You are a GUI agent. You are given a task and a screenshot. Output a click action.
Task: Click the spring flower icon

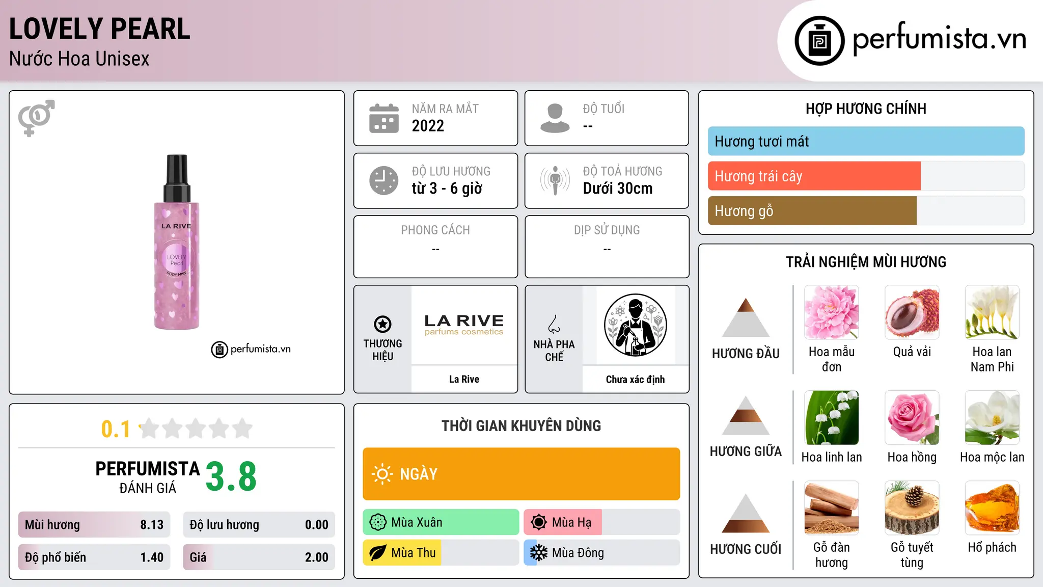378,522
